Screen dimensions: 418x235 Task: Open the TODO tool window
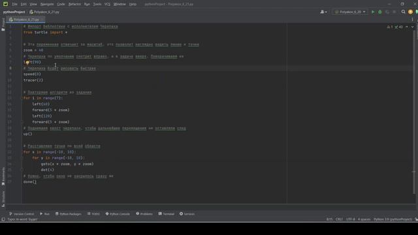93,214
